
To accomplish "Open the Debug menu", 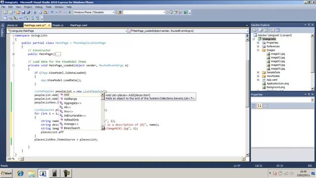I will [39, 7].
